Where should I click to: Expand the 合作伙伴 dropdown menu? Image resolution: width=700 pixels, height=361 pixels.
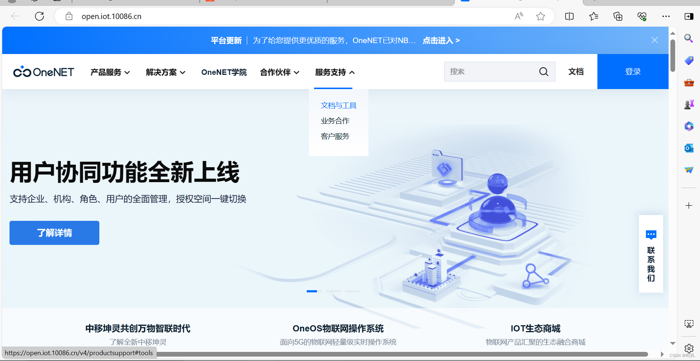coord(280,72)
